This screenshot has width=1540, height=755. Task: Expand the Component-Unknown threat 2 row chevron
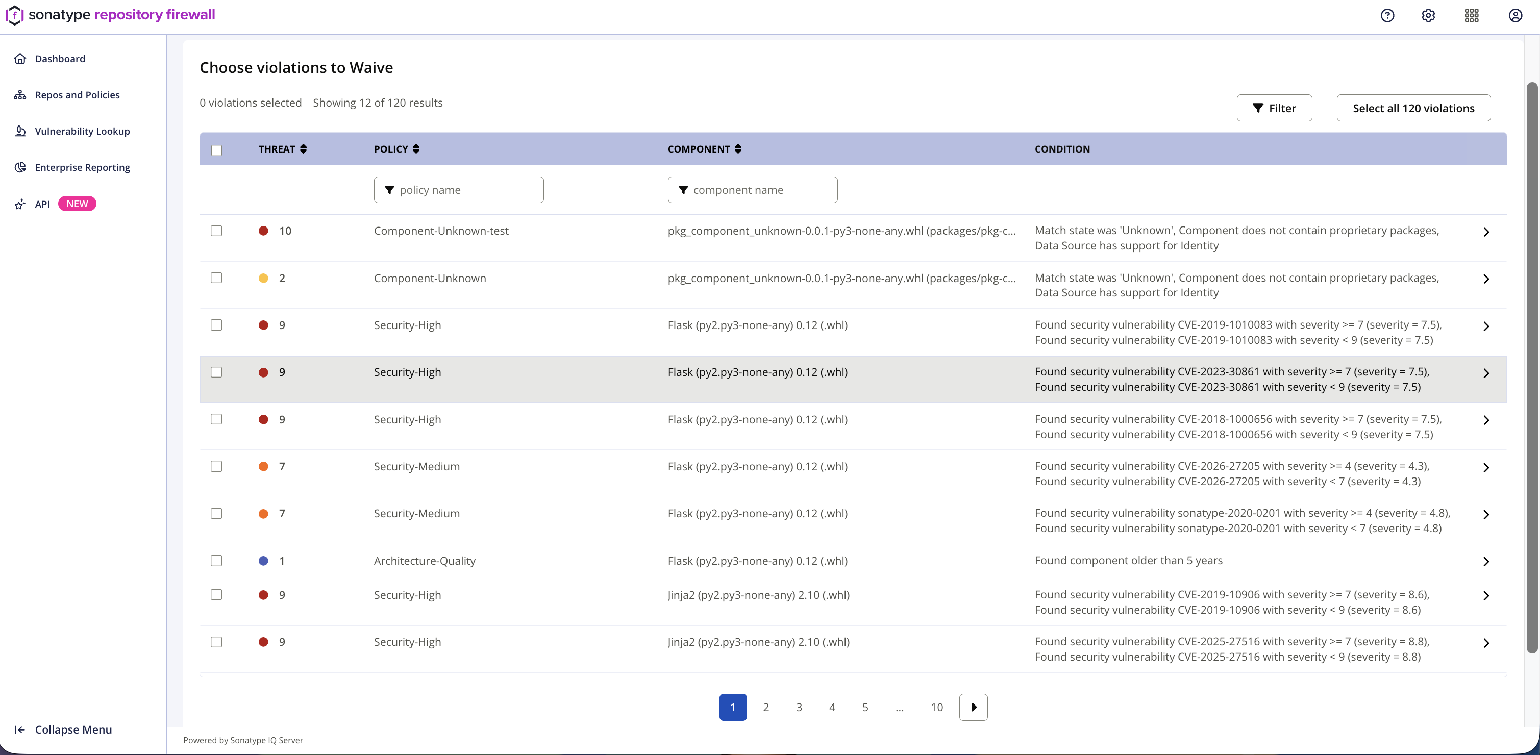1485,279
